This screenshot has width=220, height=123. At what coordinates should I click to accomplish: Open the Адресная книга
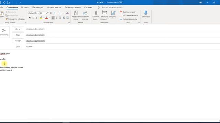point(76,15)
